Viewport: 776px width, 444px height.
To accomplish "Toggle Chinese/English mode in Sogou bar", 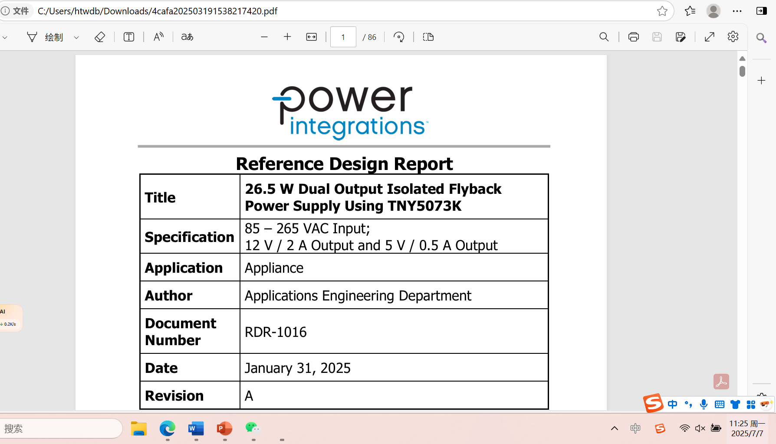I will click(673, 405).
